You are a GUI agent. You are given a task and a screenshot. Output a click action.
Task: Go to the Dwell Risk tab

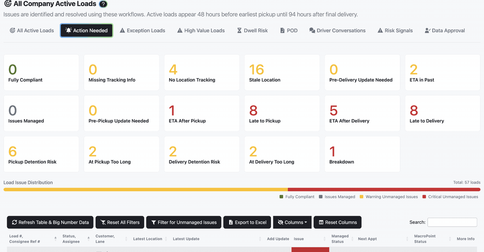pyautogui.click(x=252, y=31)
